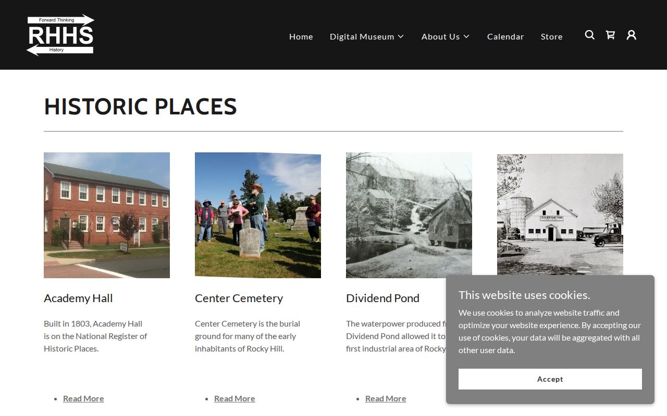Image resolution: width=667 pixels, height=416 pixels.
Task: Read More about Center Cemetery
Action: [234, 398]
